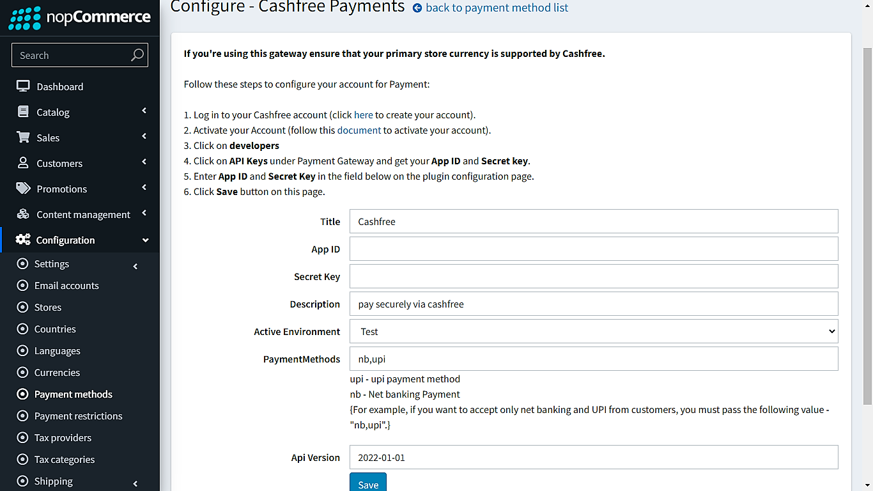This screenshot has height=491, width=873.
Task: Expand the Promotions menu chevron
Action: click(144, 187)
